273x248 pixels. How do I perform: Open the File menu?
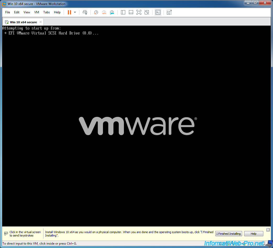[8, 12]
